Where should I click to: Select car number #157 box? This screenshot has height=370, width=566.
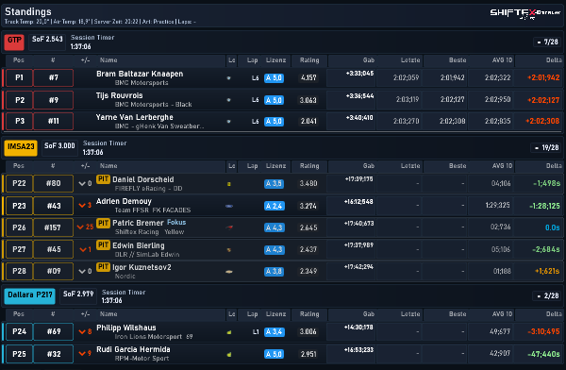[x=54, y=227]
